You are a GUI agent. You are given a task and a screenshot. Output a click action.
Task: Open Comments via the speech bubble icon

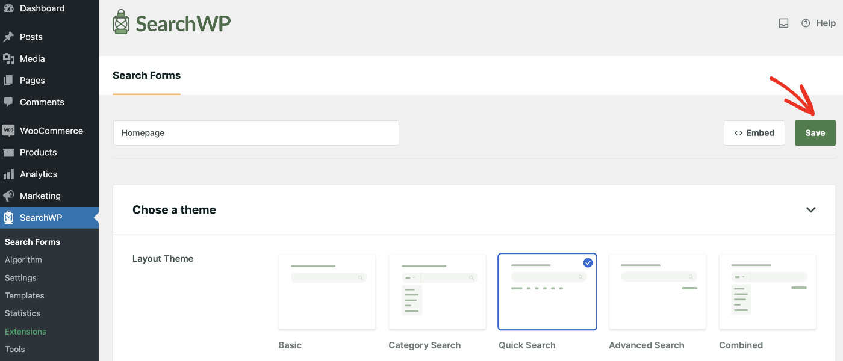click(x=8, y=102)
